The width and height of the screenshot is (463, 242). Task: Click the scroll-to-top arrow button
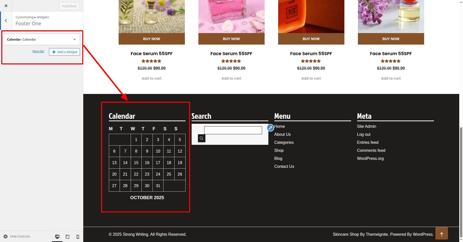(x=441, y=233)
